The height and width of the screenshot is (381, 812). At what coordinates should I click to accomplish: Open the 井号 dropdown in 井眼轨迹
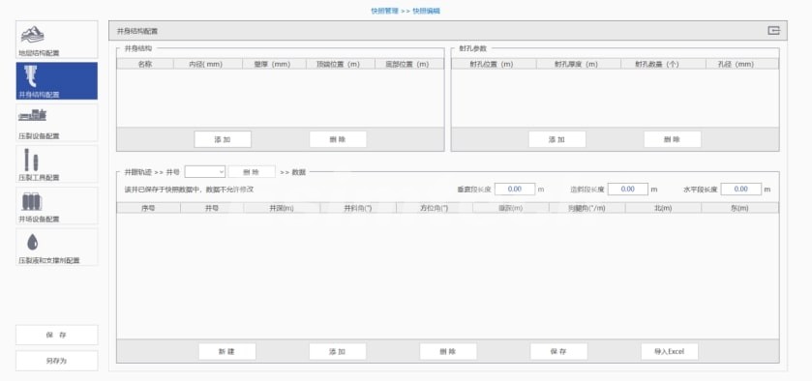tap(205, 172)
